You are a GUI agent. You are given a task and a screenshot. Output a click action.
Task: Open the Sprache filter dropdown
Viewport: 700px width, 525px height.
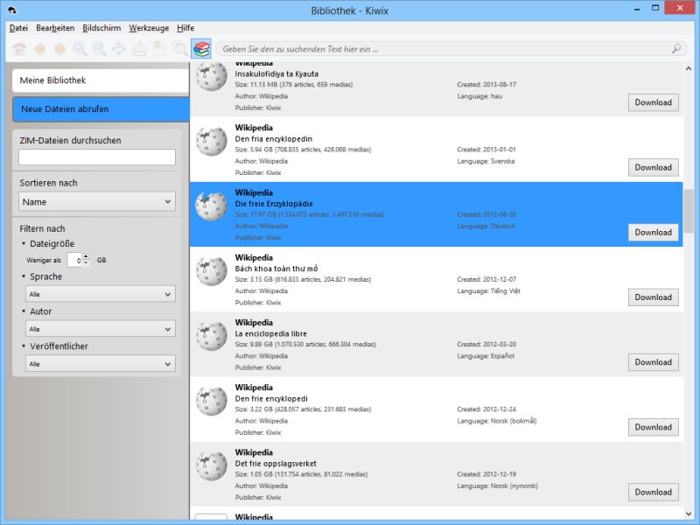(x=101, y=294)
